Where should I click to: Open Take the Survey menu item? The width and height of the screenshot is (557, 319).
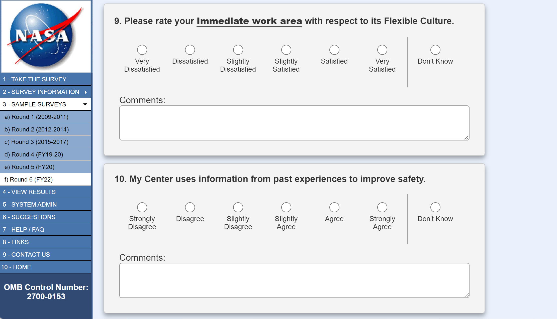point(35,79)
